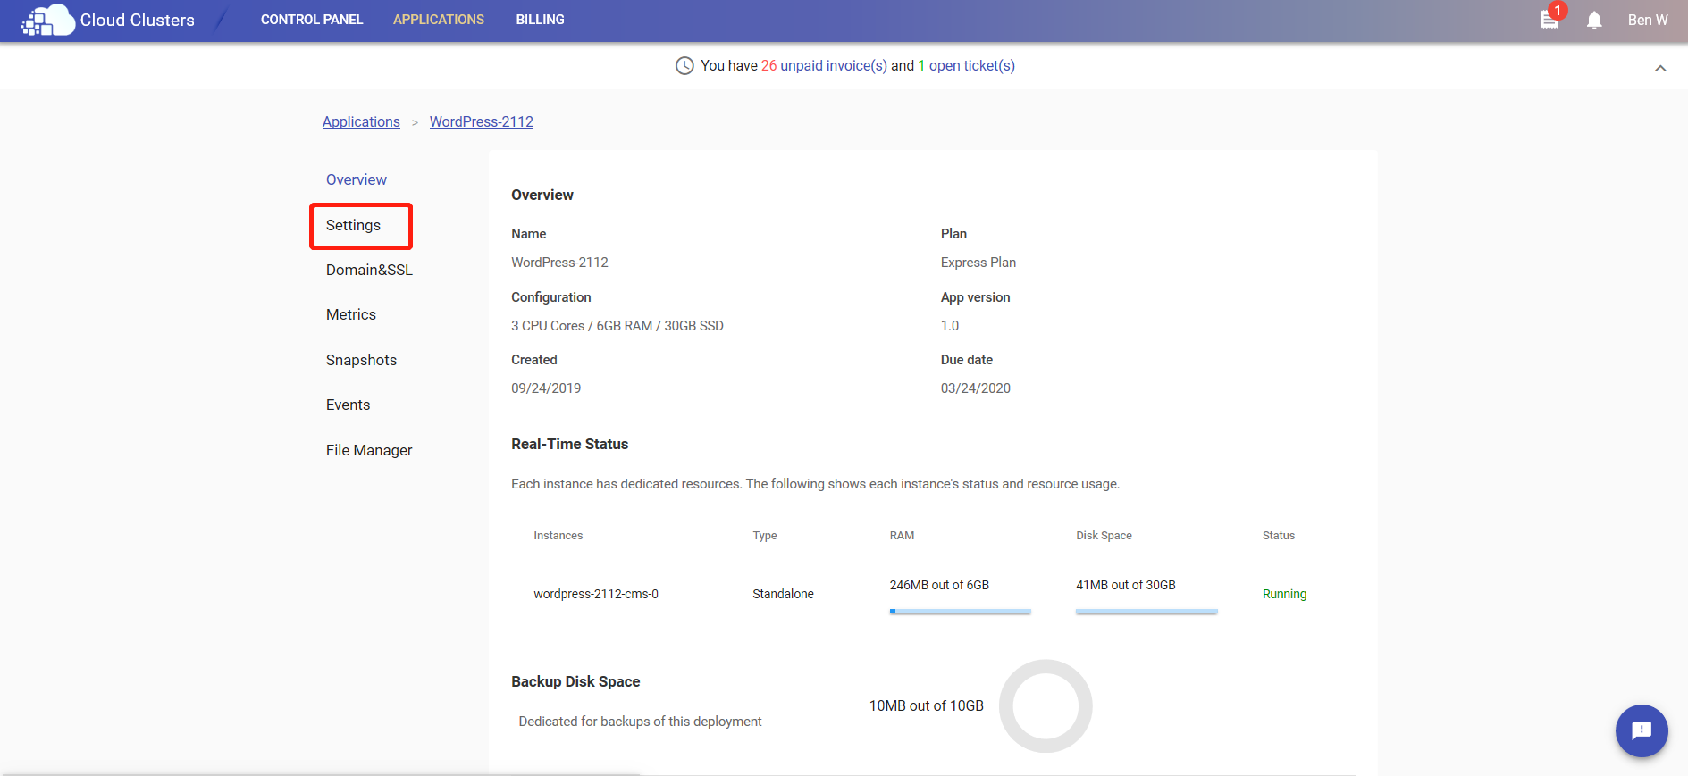Image resolution: width=1688 pixels, height=776 pixels.
Task: Click the Standalone type cell
Action: 783,594
